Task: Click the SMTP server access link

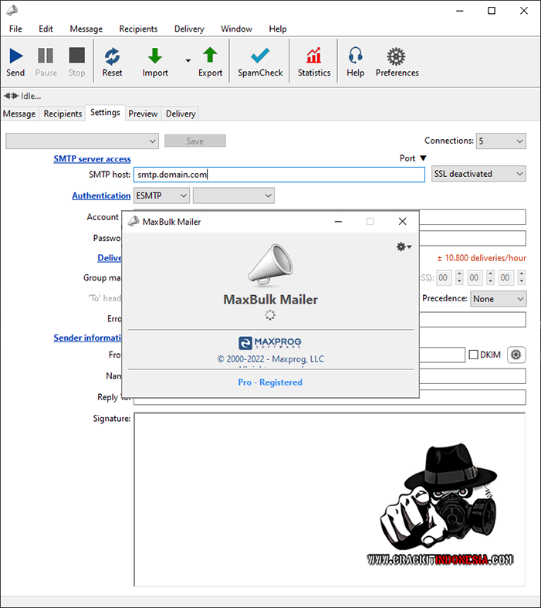Action: 92,159
